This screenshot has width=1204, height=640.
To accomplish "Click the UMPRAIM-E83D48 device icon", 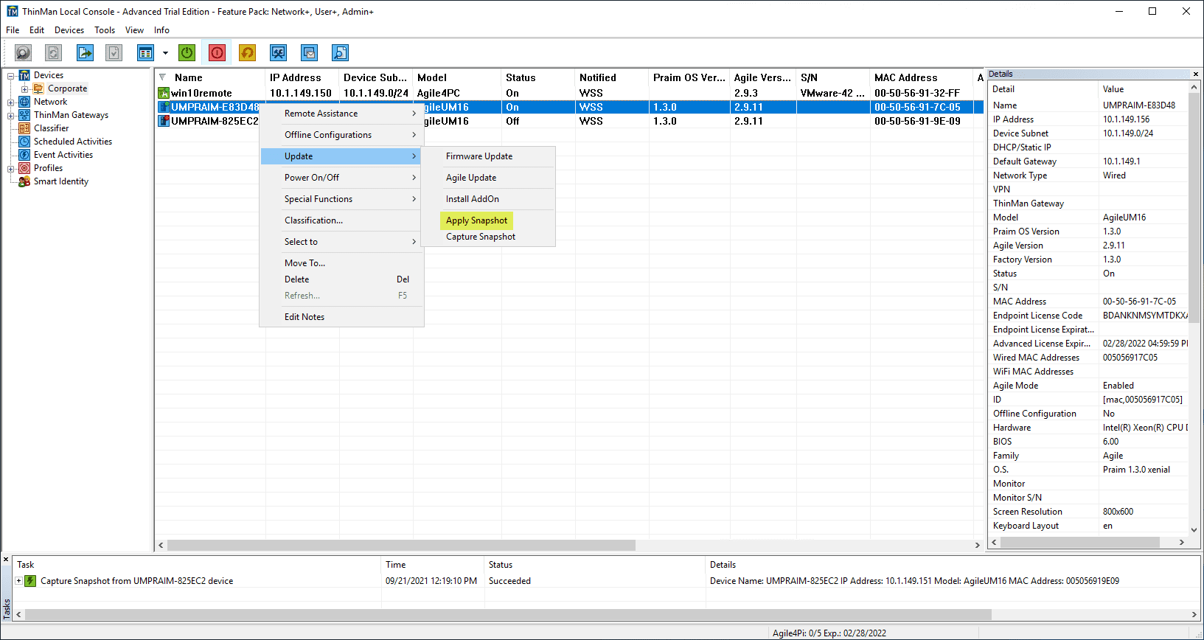I will click(x=164, y=107).
